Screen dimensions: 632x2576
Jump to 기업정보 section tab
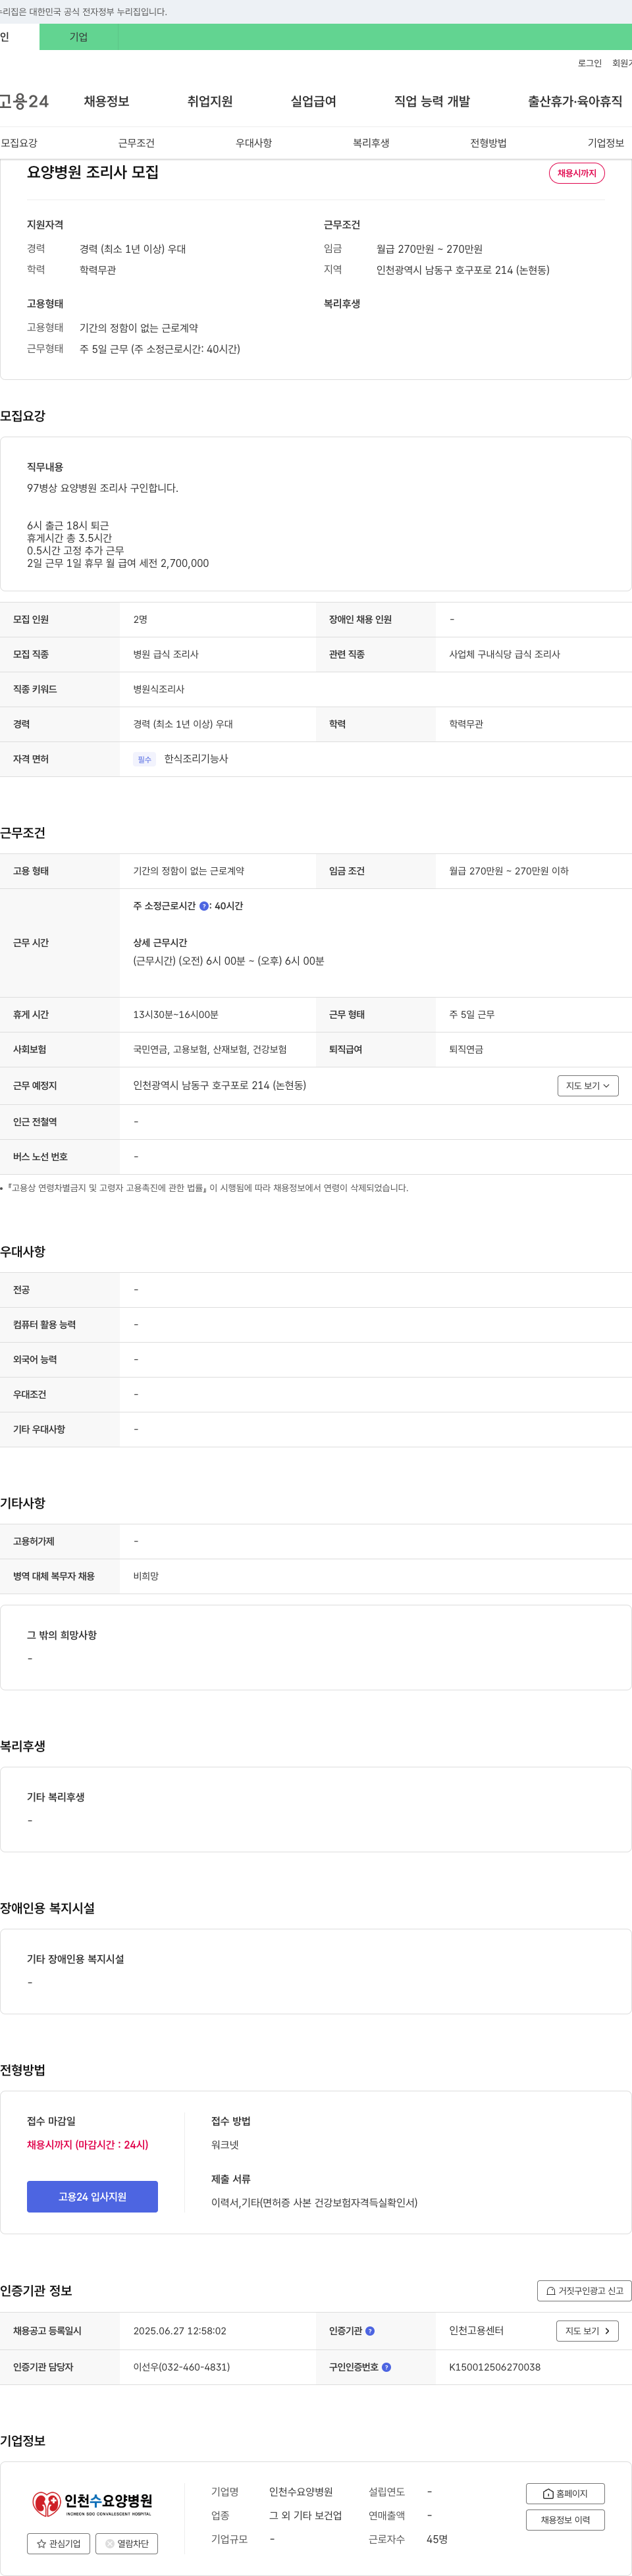click(606, 143)
